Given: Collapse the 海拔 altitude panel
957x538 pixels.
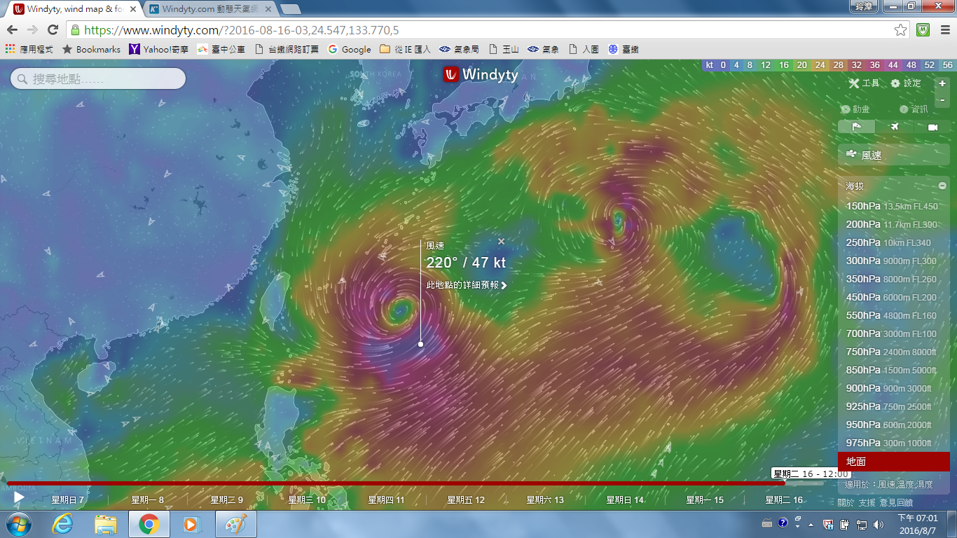Looking at the screenshot, I should click(x=942, y=186).
